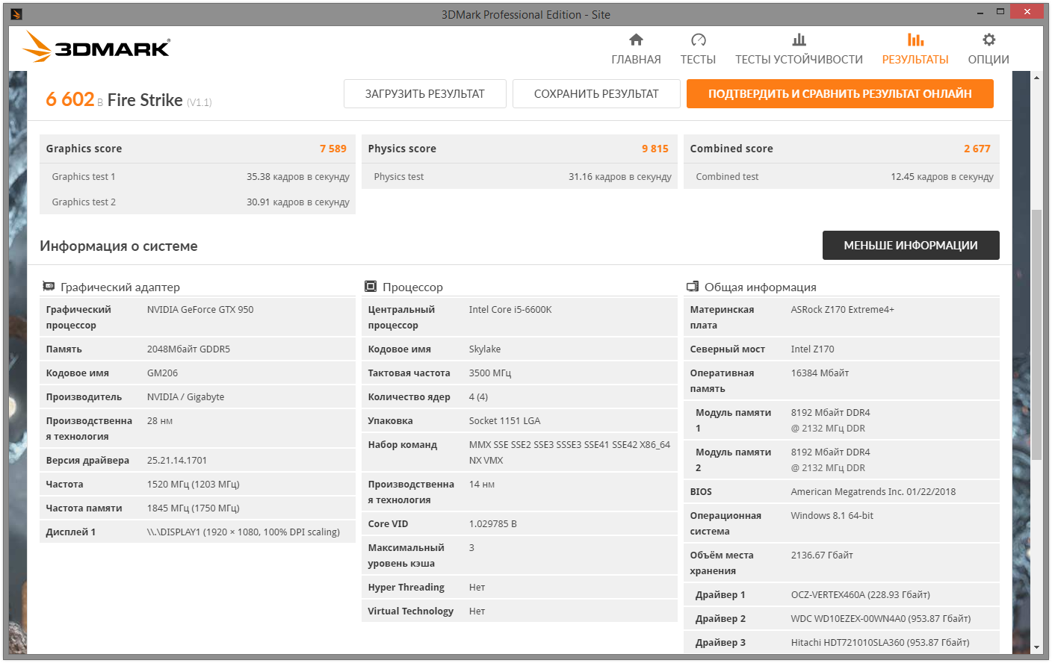This screenshot has height=663, width=1052.
Task: Click the WDC WD10EZEX drive entry
Action: coord(881,619)
